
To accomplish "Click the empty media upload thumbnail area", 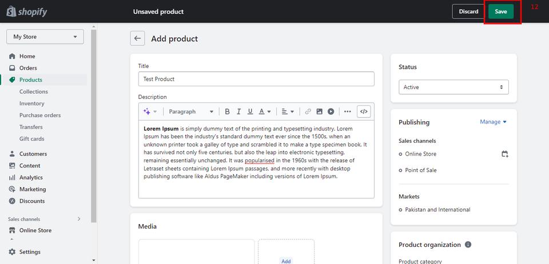I will tap(196, 252).
